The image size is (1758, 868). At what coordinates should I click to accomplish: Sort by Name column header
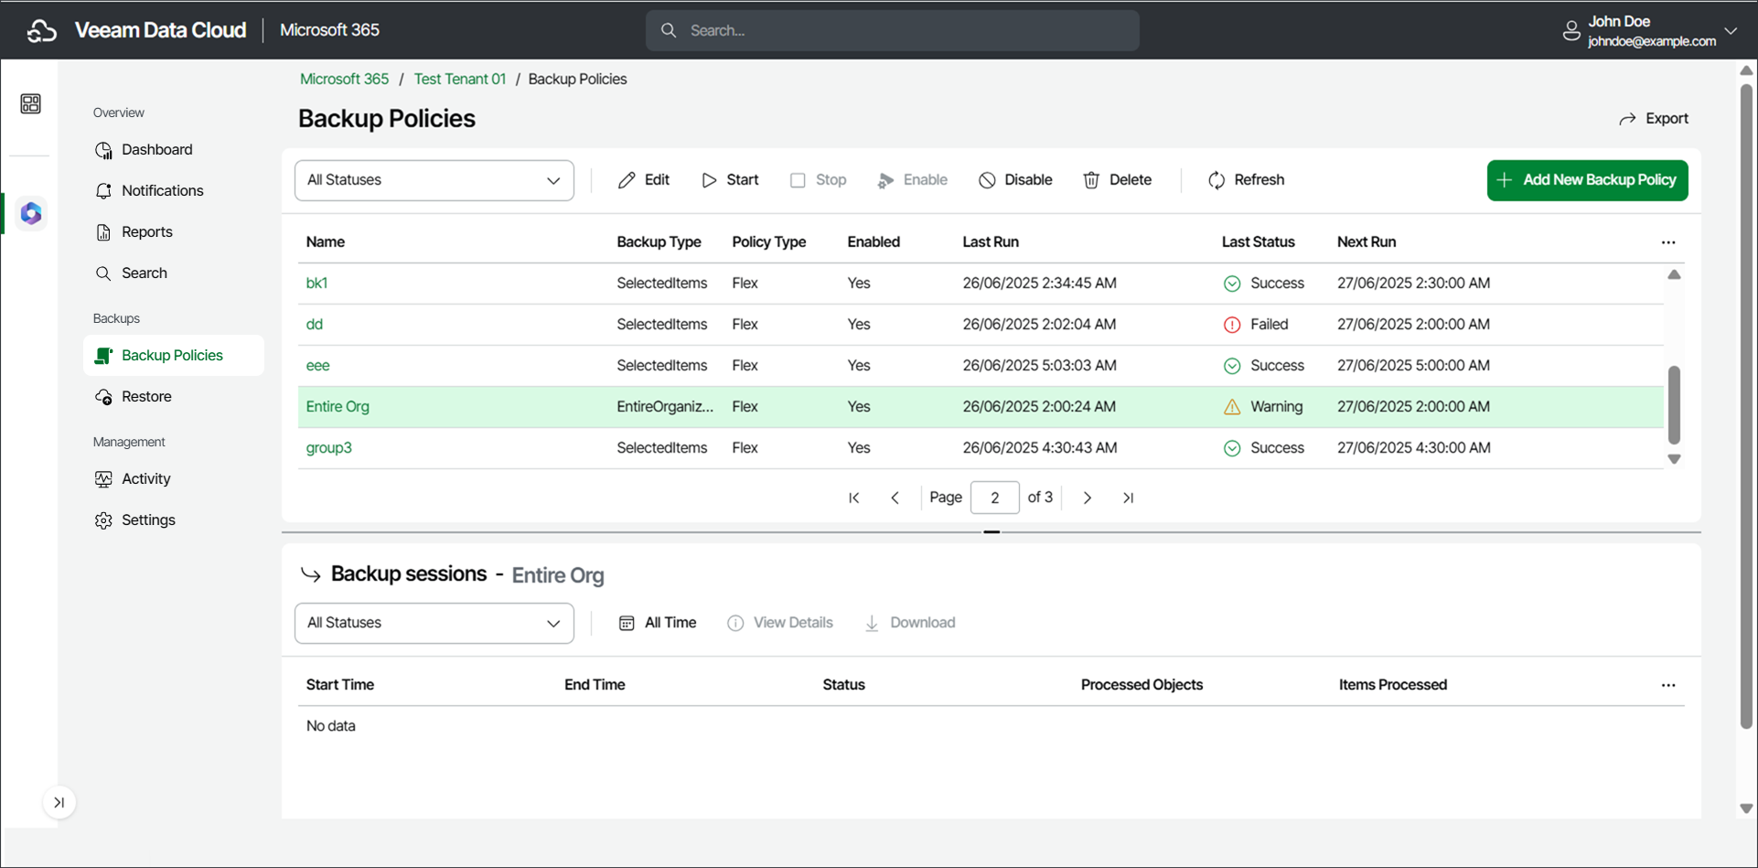pos(325,241)
